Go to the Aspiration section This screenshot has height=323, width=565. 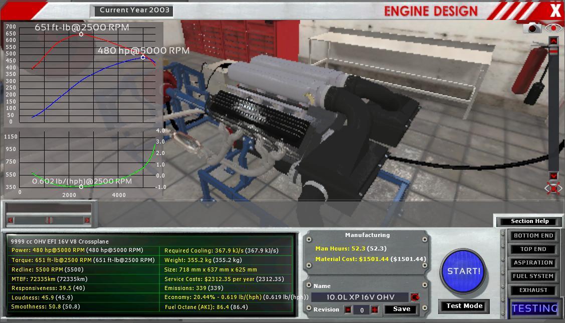pyautogui.click(x=533, y=262)
